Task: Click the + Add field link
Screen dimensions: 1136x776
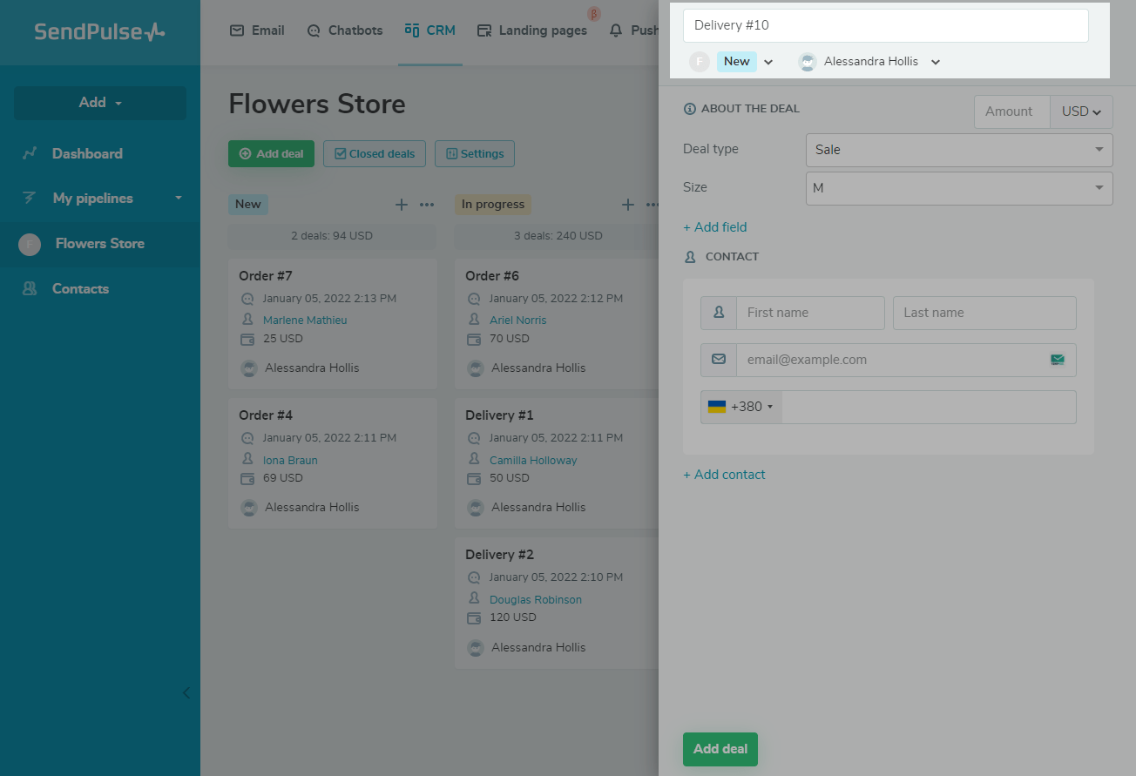Action: pyautogui.click(x=715, y=227)
